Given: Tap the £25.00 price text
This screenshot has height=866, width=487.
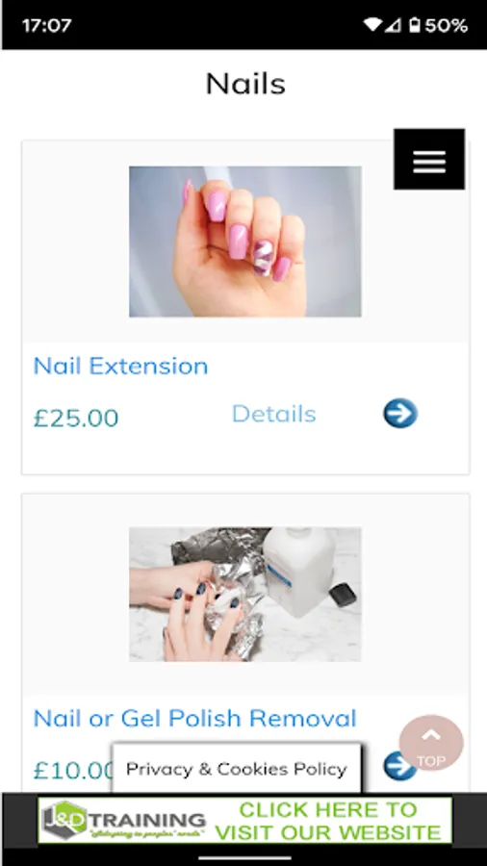Looking at the screenshot, I should [76, 419].
